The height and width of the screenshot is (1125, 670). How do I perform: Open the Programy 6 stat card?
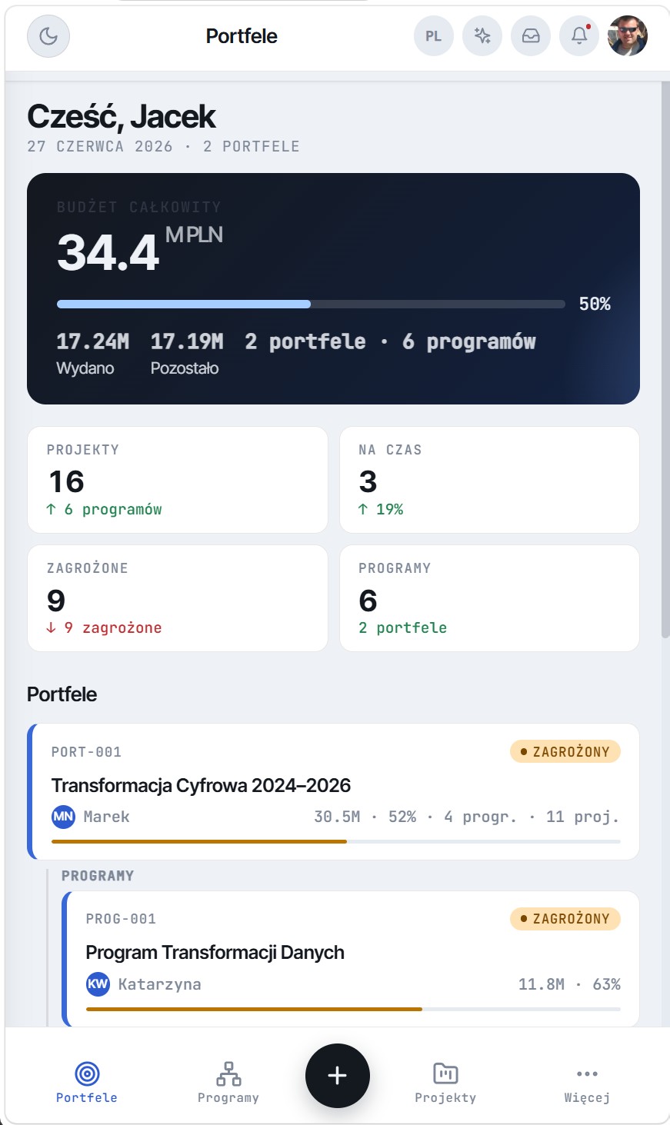(489, 598)
